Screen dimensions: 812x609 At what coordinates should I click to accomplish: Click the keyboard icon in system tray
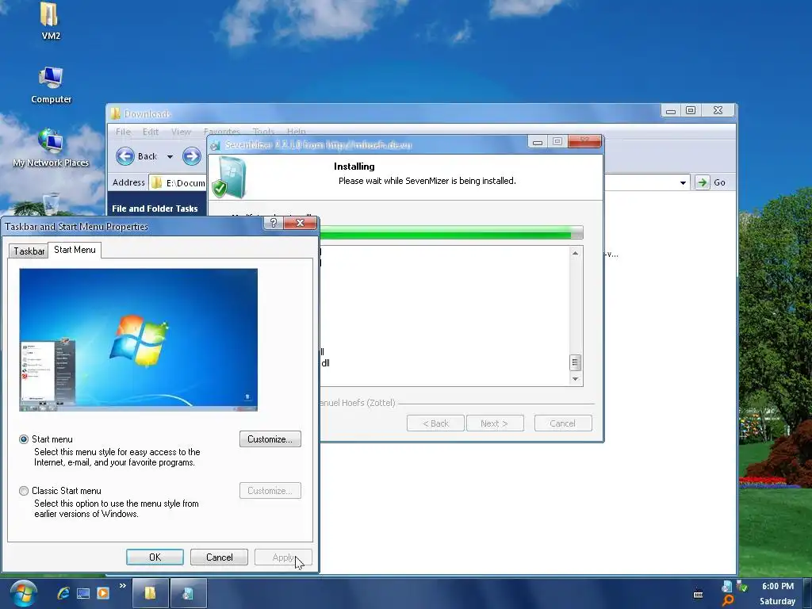[x=698, y=594]
